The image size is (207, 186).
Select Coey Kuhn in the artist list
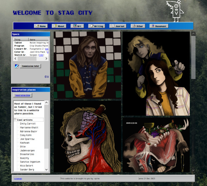pos(26,135)
